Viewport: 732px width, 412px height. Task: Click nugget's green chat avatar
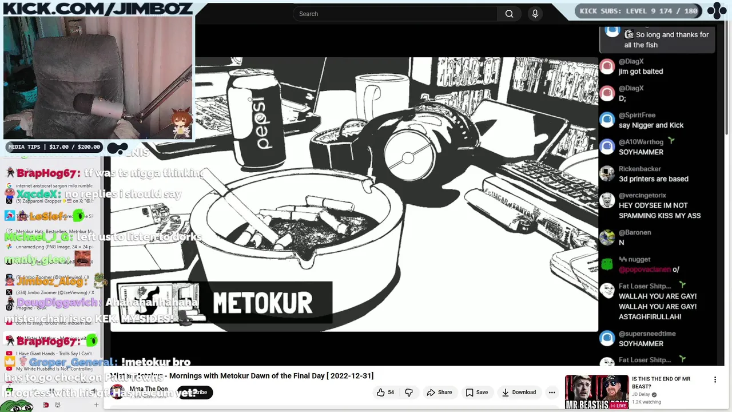[x=607, y=264]
